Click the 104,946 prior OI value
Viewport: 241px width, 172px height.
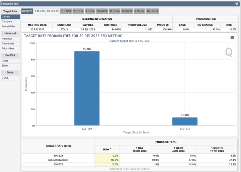tap(167, 29)
